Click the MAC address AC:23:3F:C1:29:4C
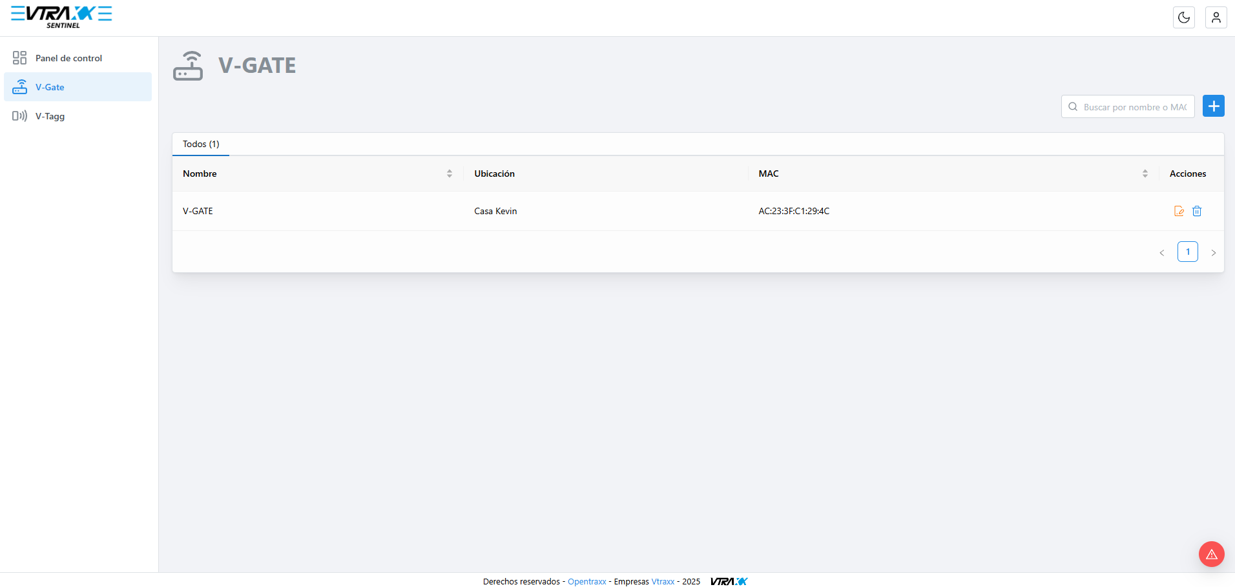The image size is (1235, 587). pyautogui.click(x=794, y=211)
